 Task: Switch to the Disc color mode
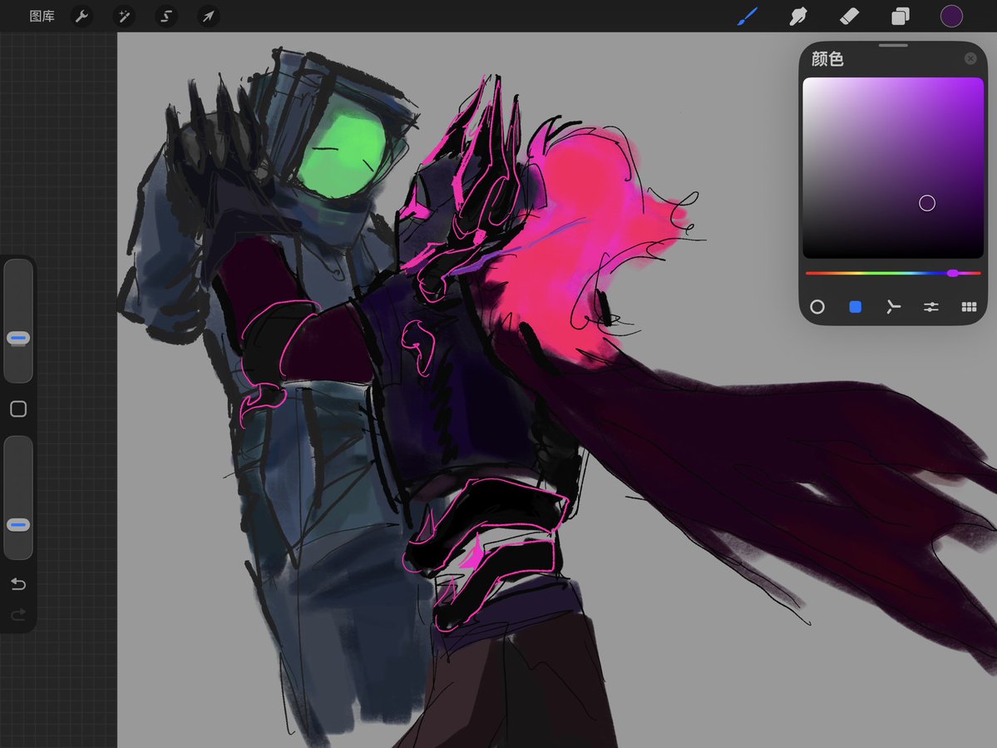click(817, 307)
